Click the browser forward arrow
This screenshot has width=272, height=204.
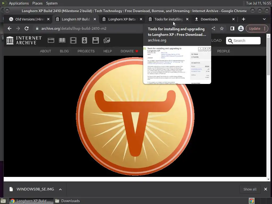click(18, 28)
